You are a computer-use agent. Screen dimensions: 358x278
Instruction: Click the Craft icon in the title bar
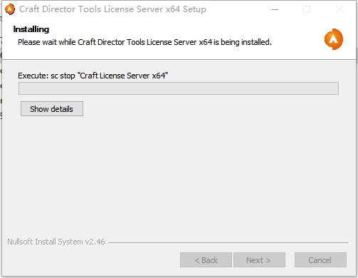[10, 9]
